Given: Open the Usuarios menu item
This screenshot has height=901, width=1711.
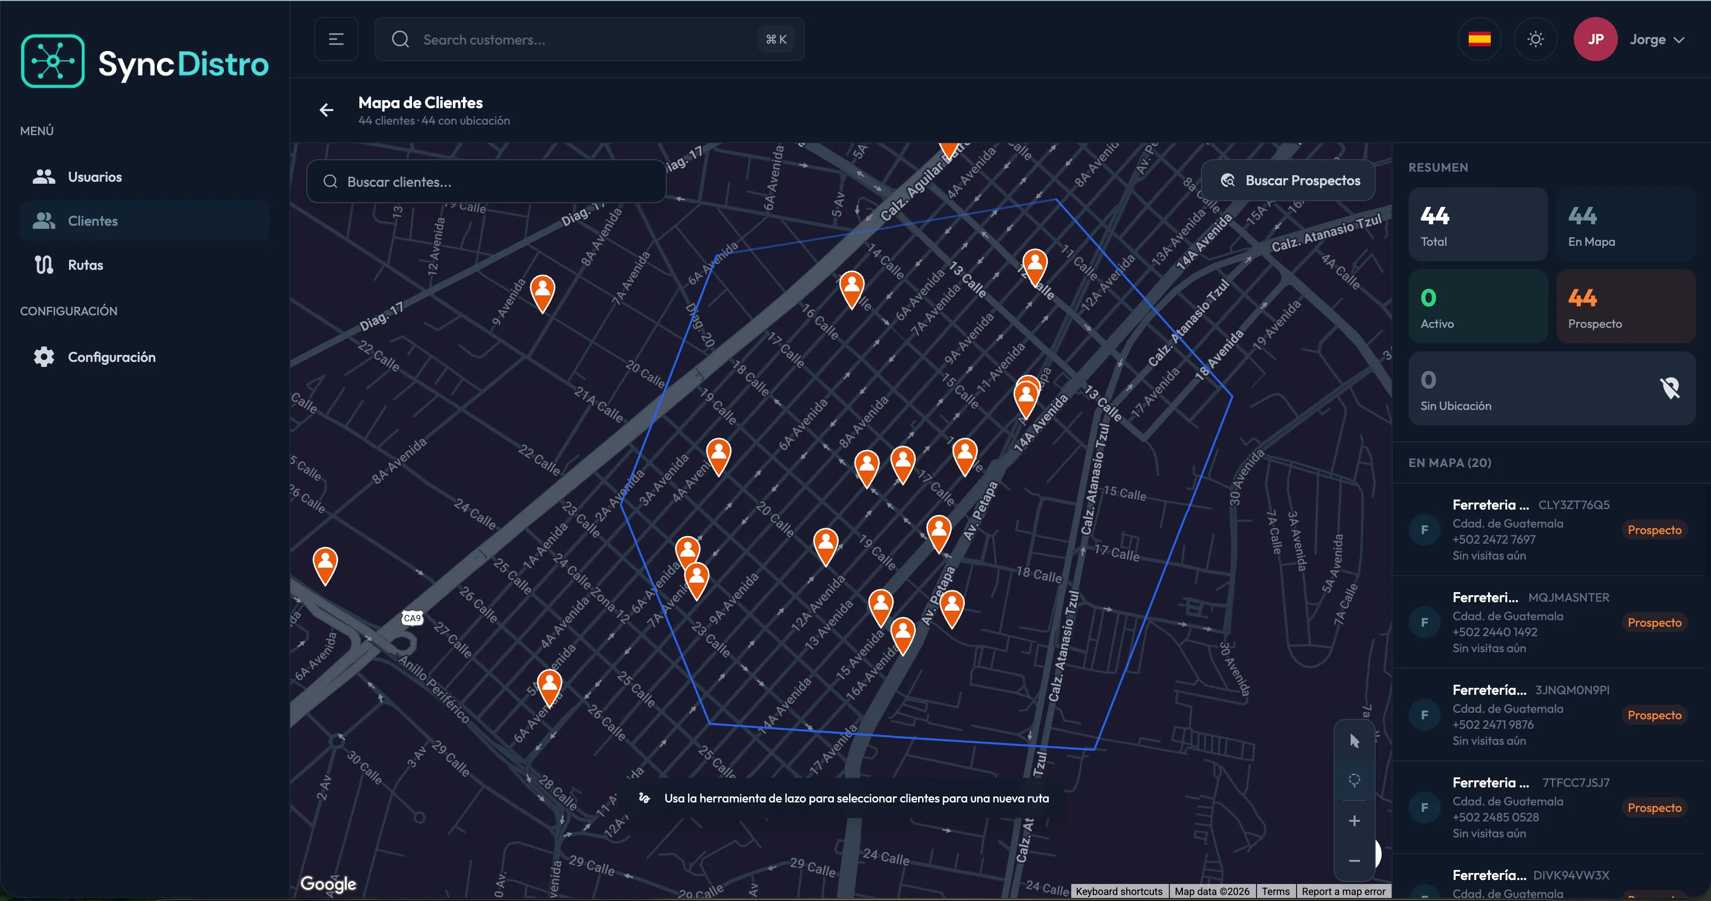Looking at the screenshot, I should pyautogui.click(x=144, y=177).
